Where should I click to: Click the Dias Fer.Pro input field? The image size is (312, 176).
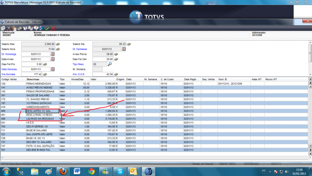click(x=32, y=64)
